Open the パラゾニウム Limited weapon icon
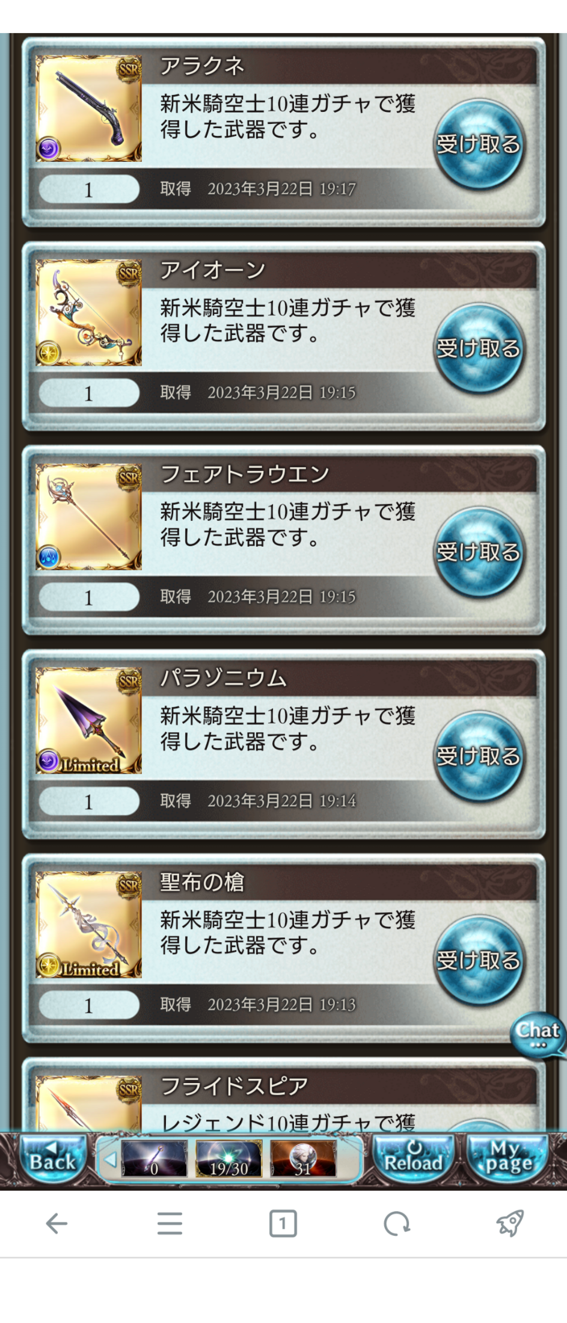 (x=89, y=721)
